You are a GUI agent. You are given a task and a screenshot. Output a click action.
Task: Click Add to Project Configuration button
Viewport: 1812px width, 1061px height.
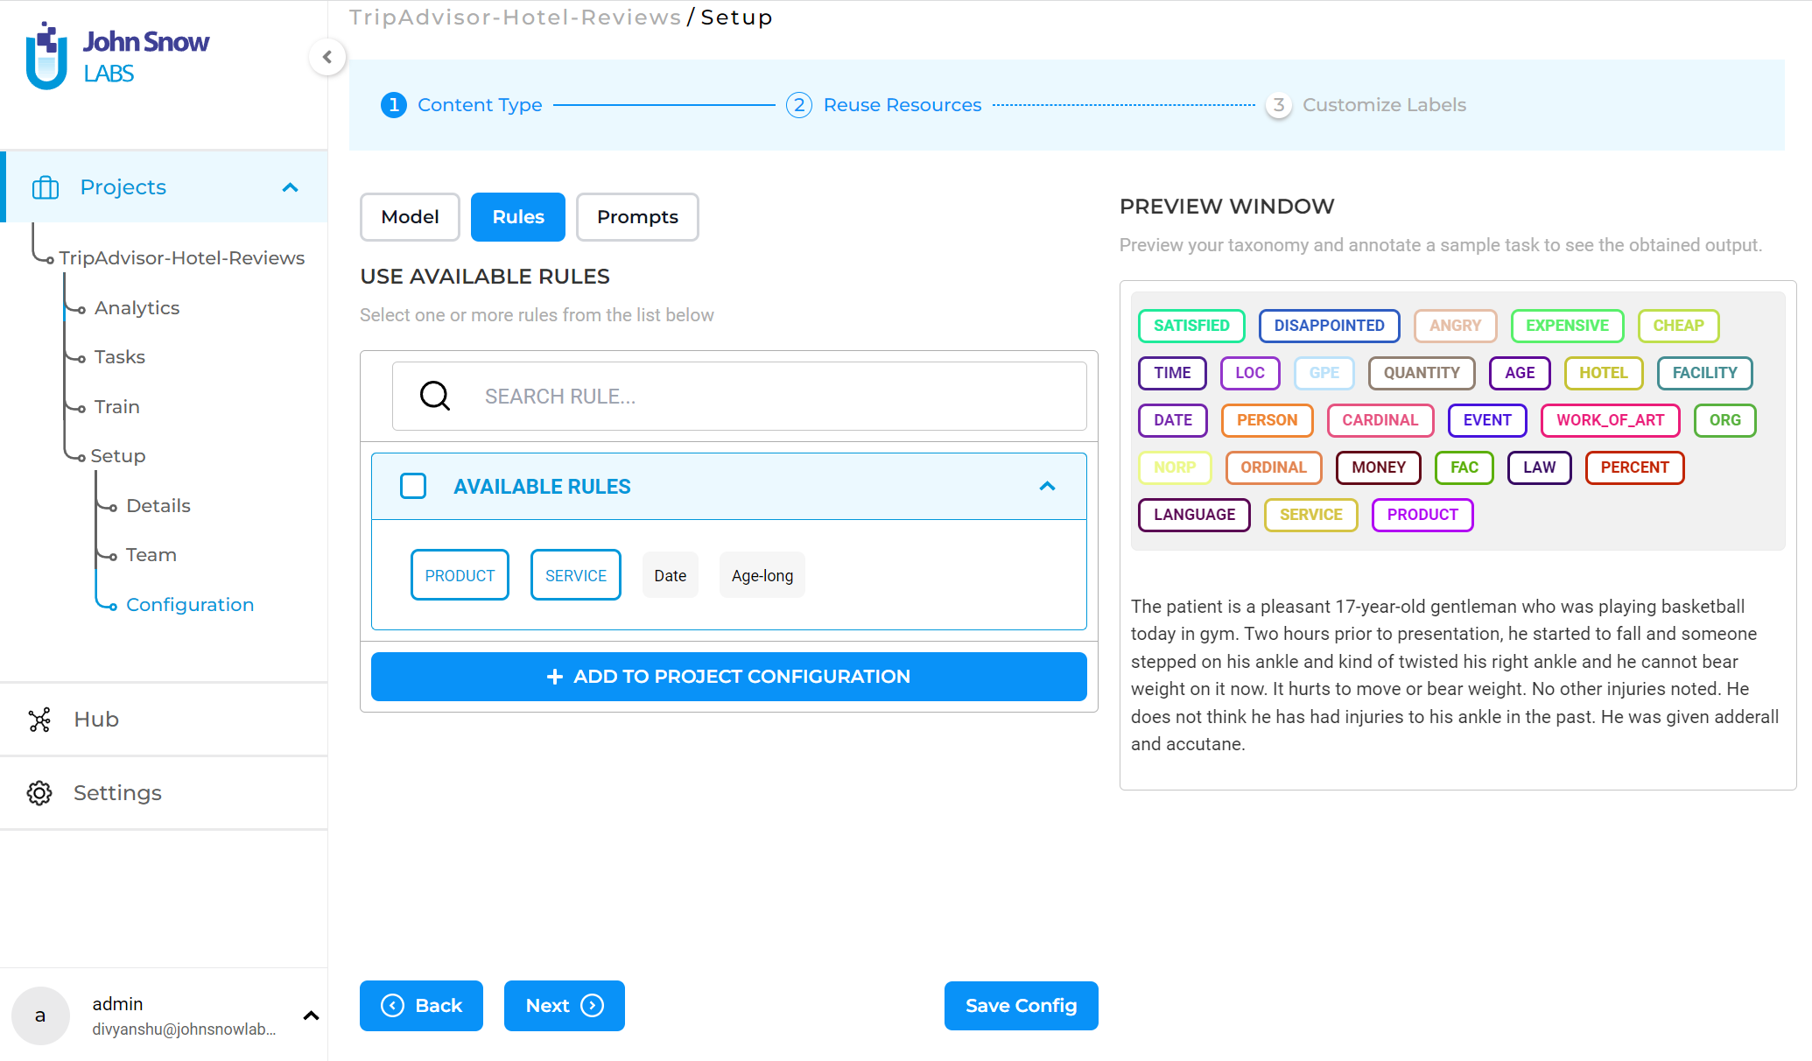point(729,677)
